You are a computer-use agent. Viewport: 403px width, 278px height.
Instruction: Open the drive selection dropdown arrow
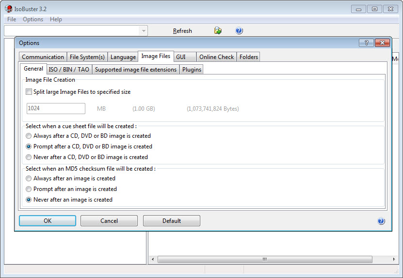144,31
